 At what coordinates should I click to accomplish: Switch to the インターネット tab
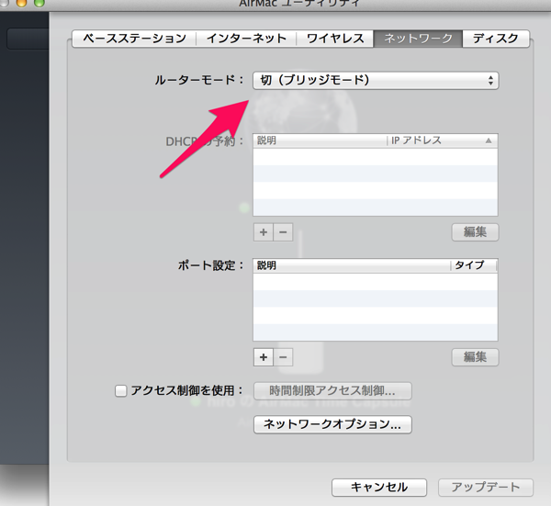245,39
